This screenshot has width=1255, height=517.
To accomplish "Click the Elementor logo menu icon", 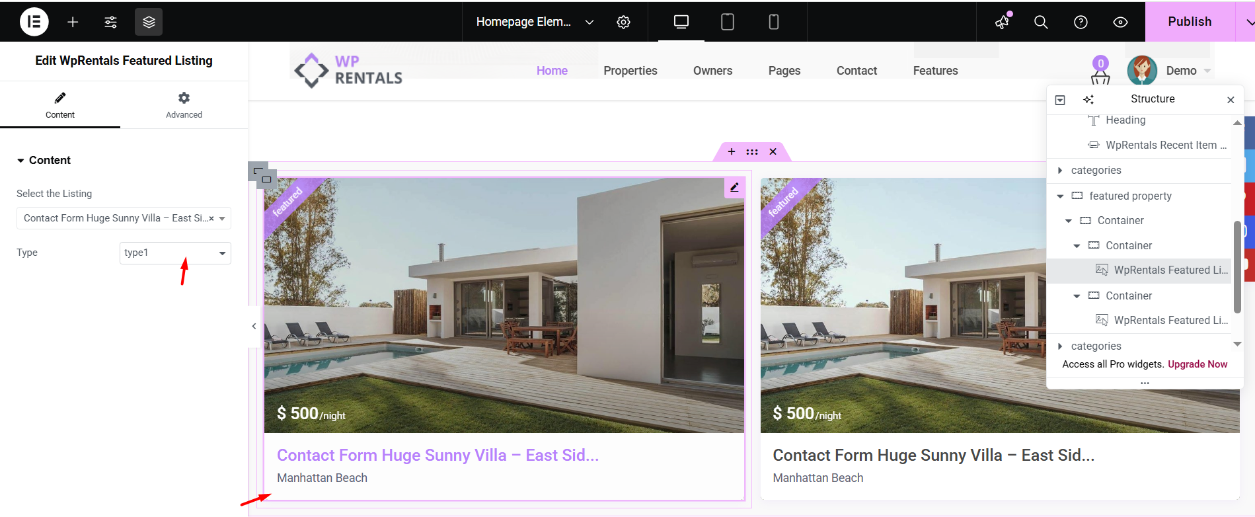I will tap(34, 22).
